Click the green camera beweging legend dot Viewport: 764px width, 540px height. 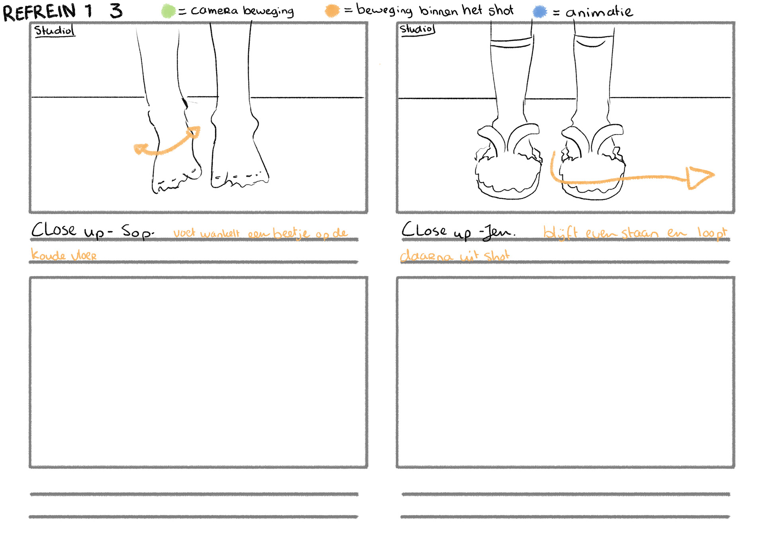[168, 11]
